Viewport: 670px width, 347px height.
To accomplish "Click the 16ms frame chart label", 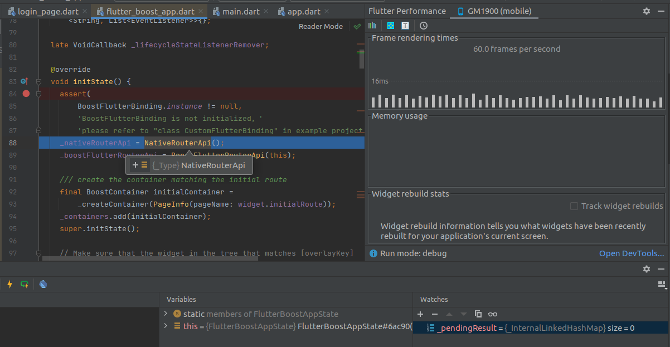I will click(380, 81).
